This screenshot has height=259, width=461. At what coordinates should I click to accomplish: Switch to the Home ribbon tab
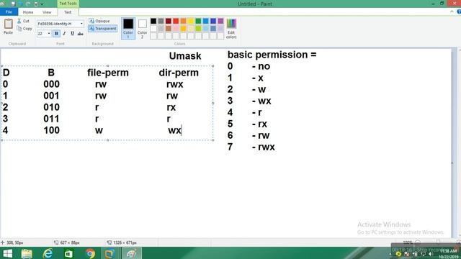28,12
